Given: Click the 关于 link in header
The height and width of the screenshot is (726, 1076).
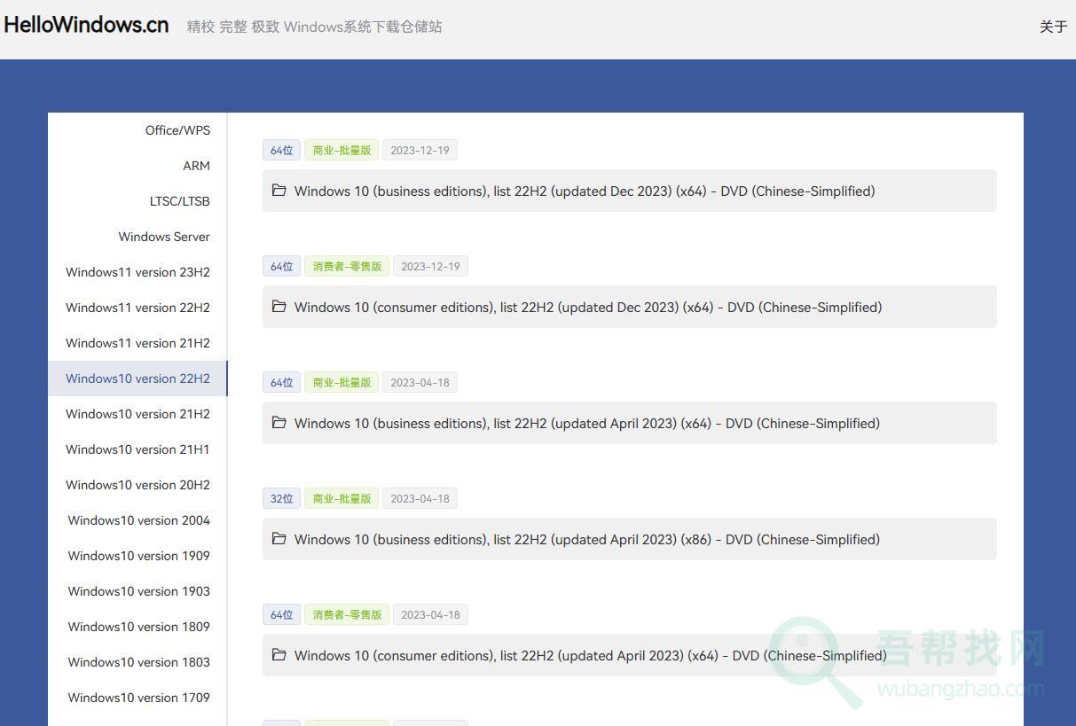Looking at the screenshot, I should pos(1053,27).
